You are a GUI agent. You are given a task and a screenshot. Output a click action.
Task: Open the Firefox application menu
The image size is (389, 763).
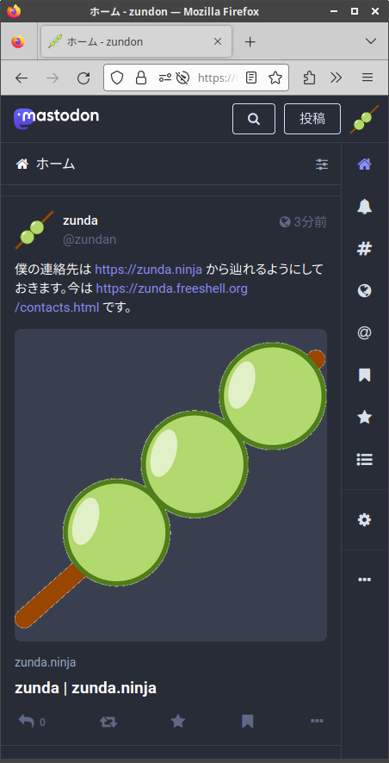click(x=367, y=78)
